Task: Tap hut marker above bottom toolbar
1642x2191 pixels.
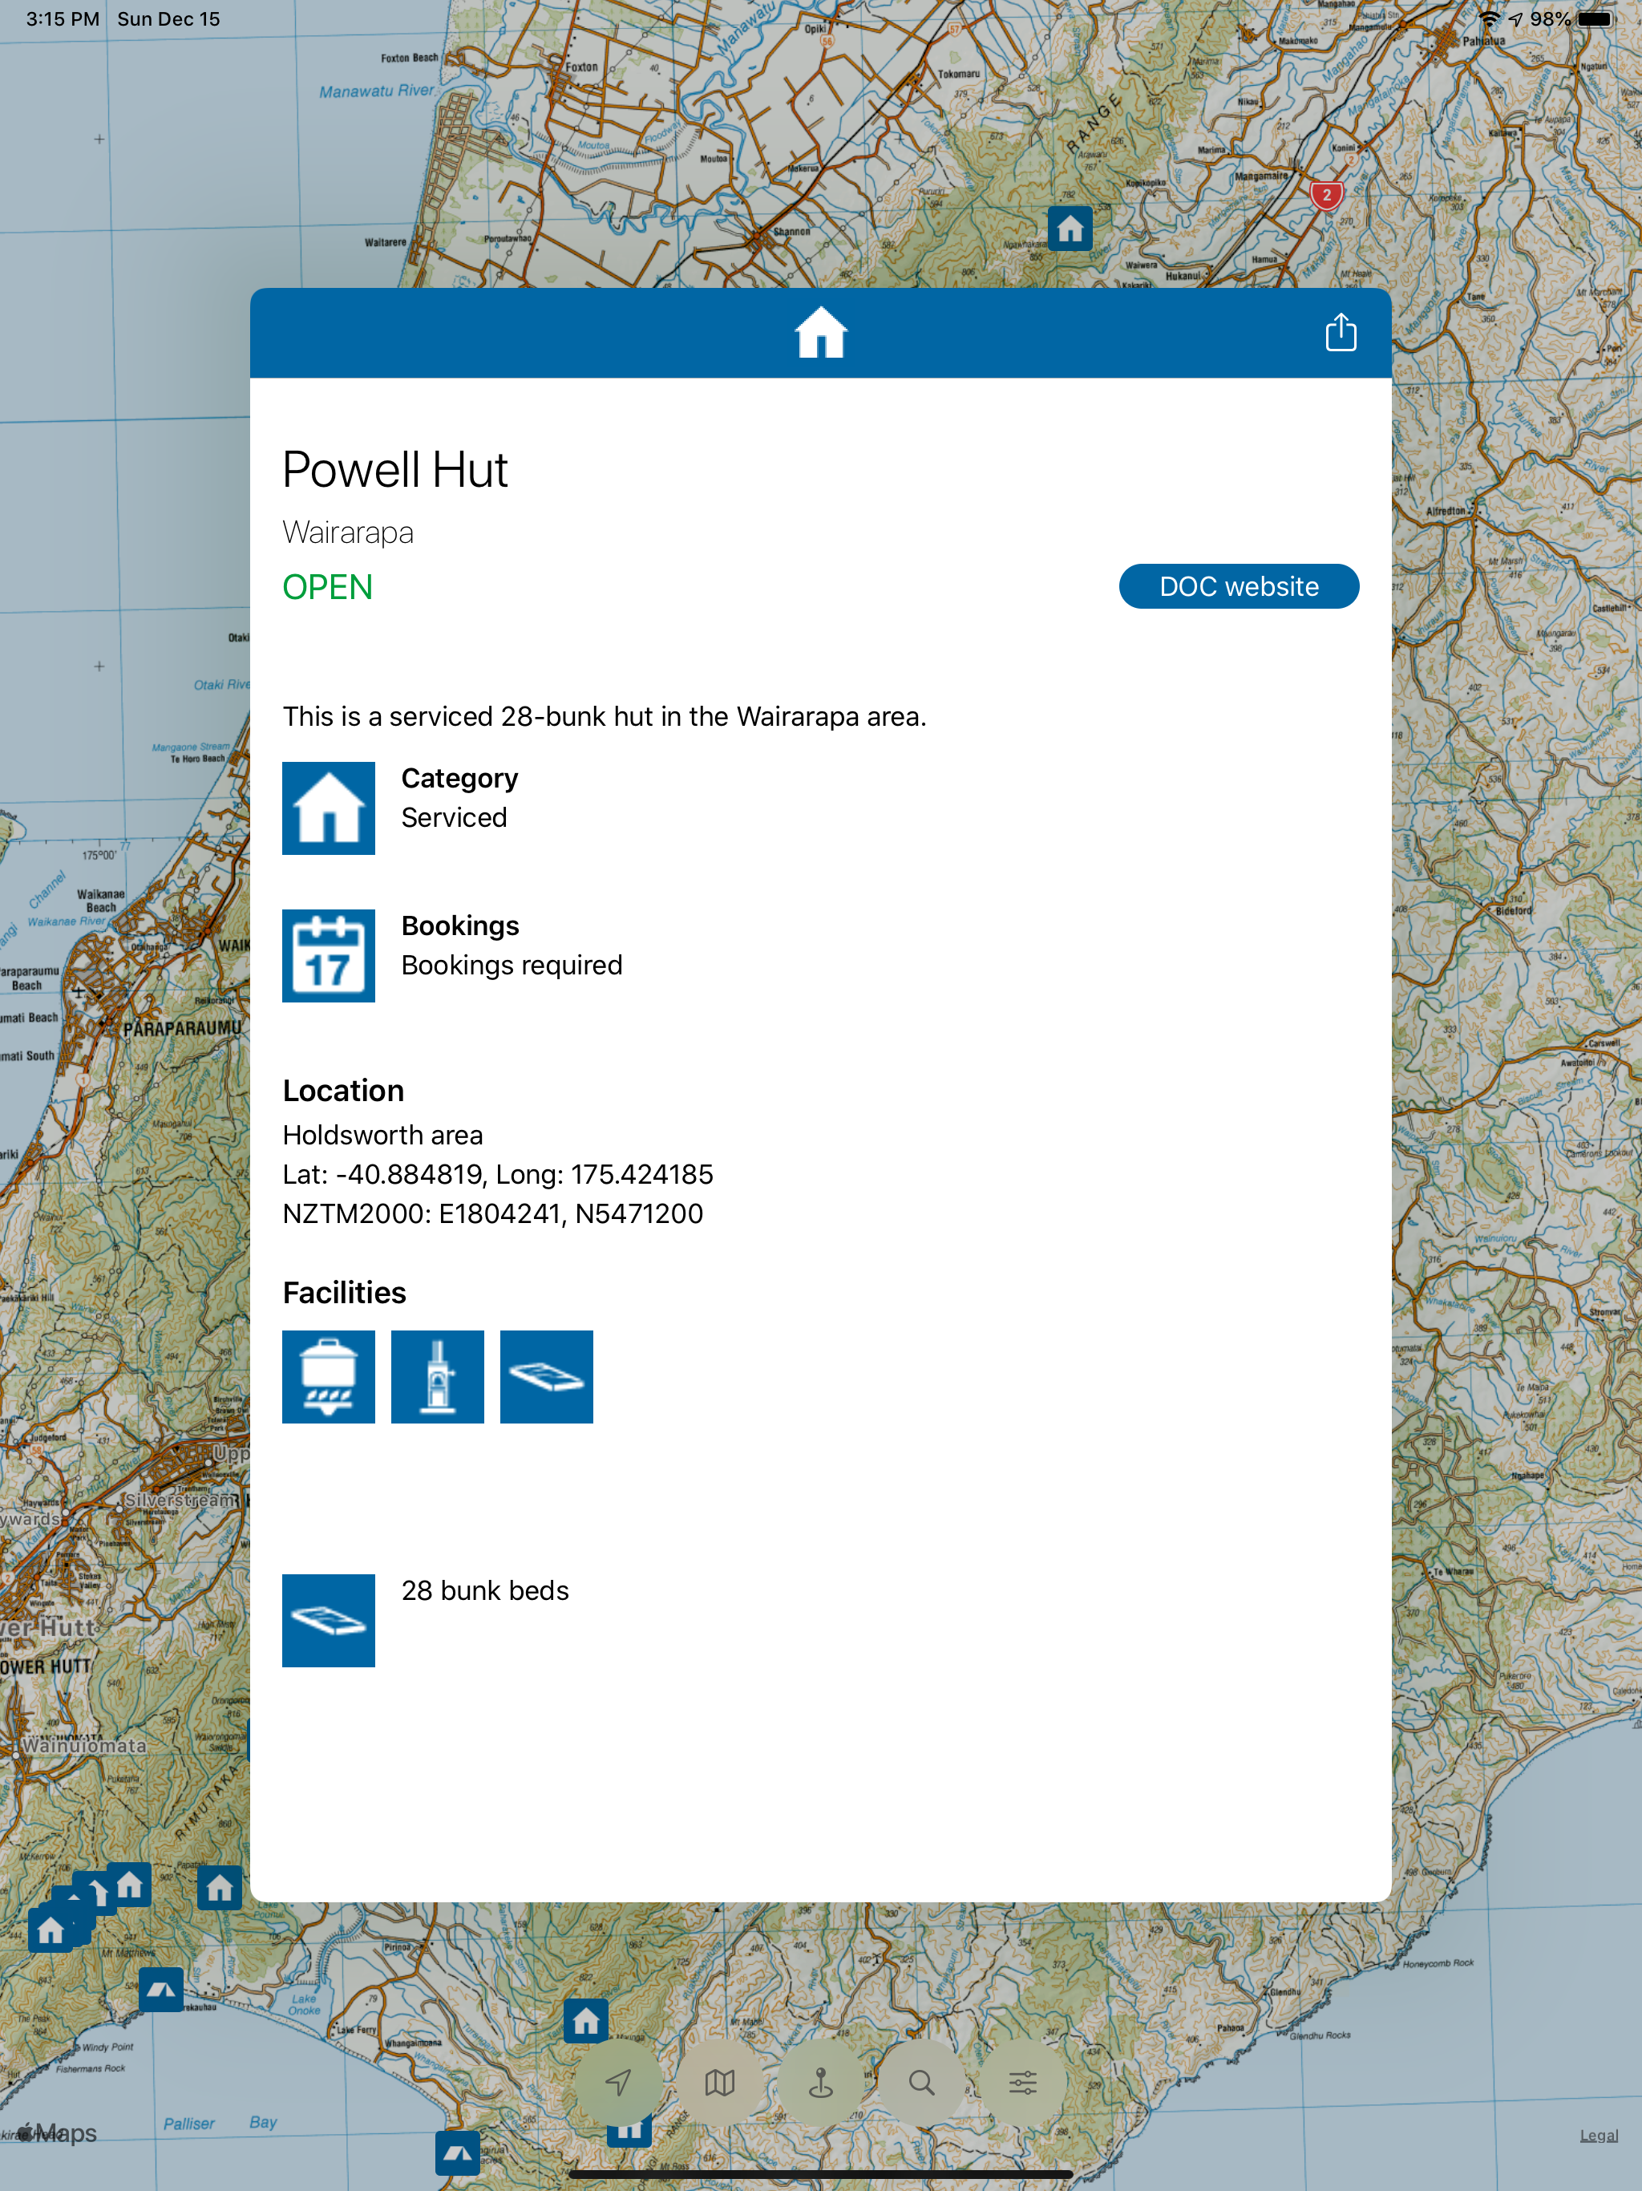Action: tap(585, 2021)
